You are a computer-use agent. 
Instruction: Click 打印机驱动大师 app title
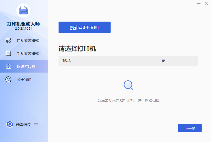23,24
